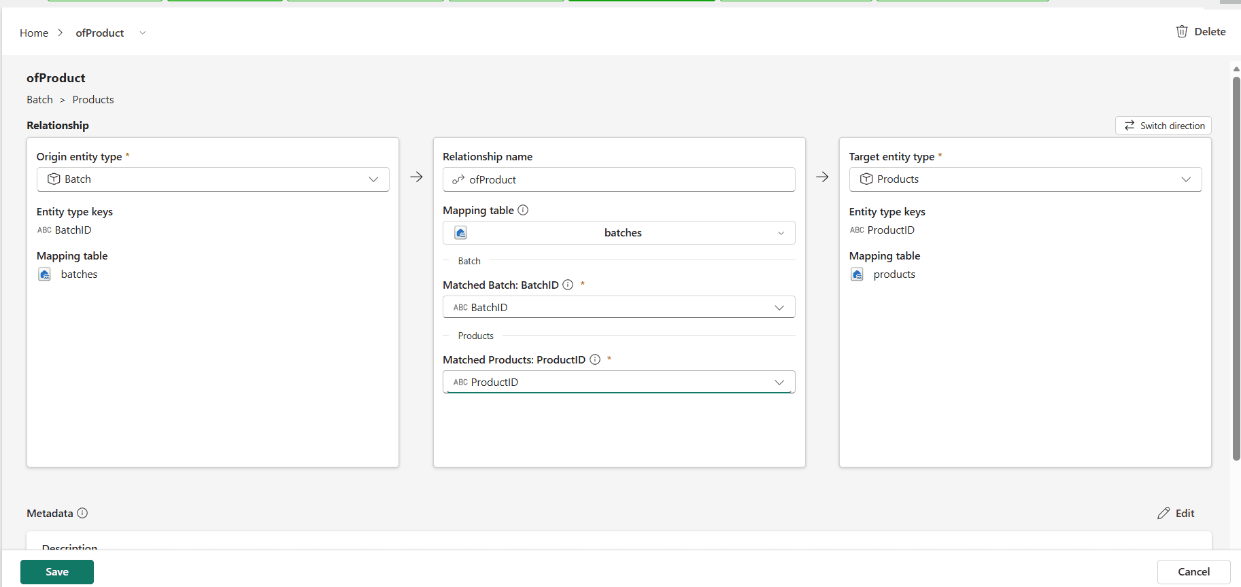Screen dimensions: 1241x587
Task: Click the 'Batch' section divider label
Action: pyautogui.click(x=469, y=261)
